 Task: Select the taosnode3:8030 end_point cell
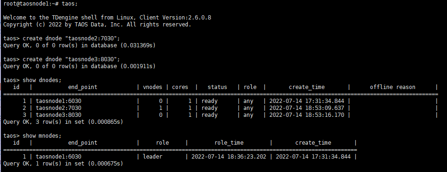pyautogui.click(x=58, y=115)
